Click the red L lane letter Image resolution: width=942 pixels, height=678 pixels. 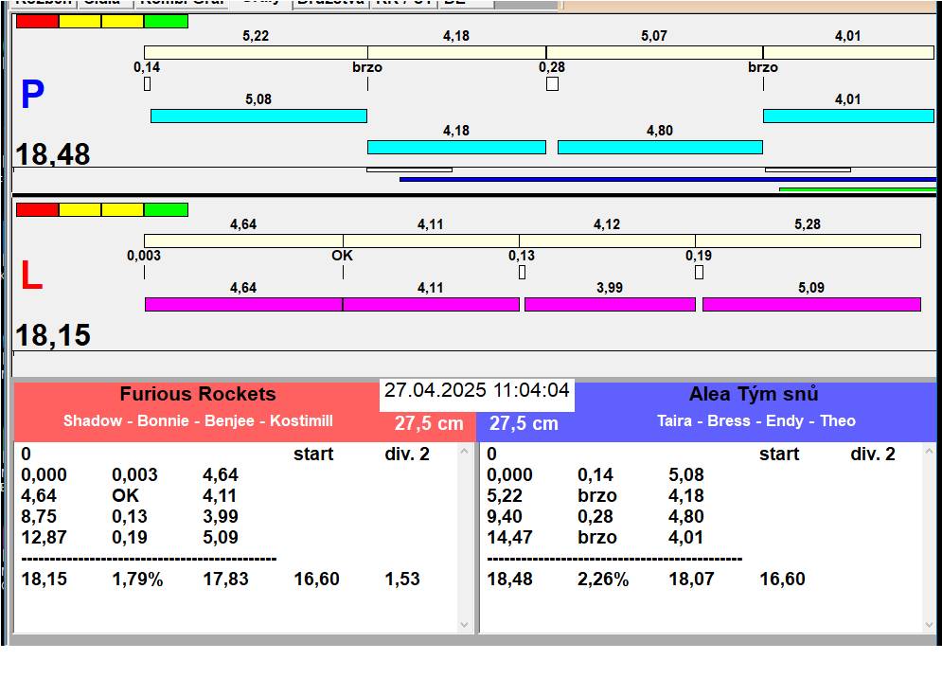pos(31,276)
